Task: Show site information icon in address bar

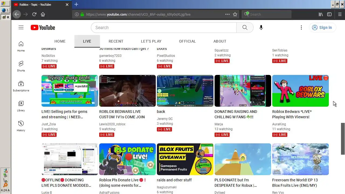Action: click(x=77, y=14)
